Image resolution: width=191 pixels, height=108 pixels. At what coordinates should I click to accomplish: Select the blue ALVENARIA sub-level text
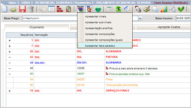pos(113,63)
